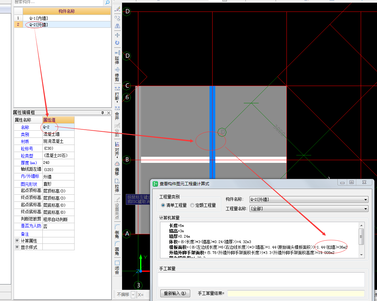Select the 修剪 (trim) tool
The width and height of the screenshot is (377, 301).
pos(117,74)
